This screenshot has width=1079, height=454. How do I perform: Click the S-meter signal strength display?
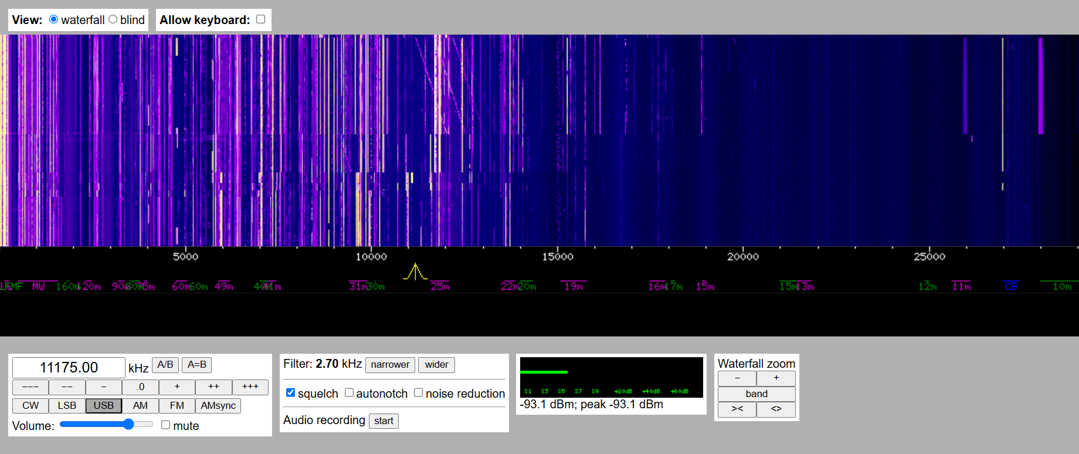point(612,377)
